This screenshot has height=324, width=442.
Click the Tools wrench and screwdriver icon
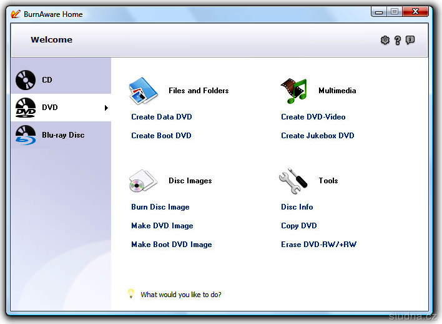293,181
